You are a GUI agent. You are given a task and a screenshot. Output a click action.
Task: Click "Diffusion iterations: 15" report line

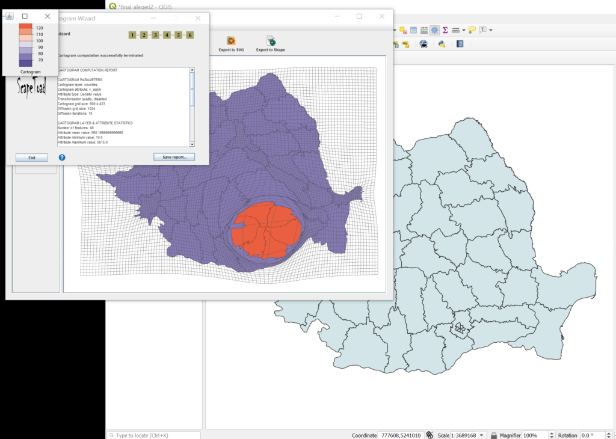click(x=75, y=114)
